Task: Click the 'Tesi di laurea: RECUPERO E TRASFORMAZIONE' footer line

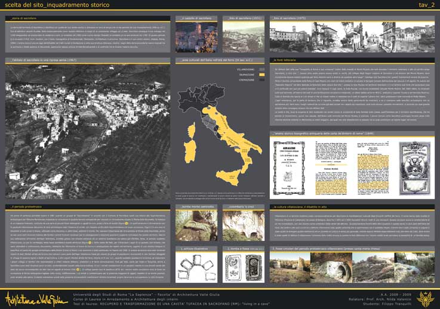Action: (x=171, y=304)
